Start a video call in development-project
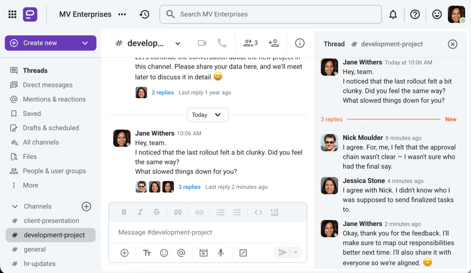Viewport: 471px width, 273px height. (x=202, y=43)
